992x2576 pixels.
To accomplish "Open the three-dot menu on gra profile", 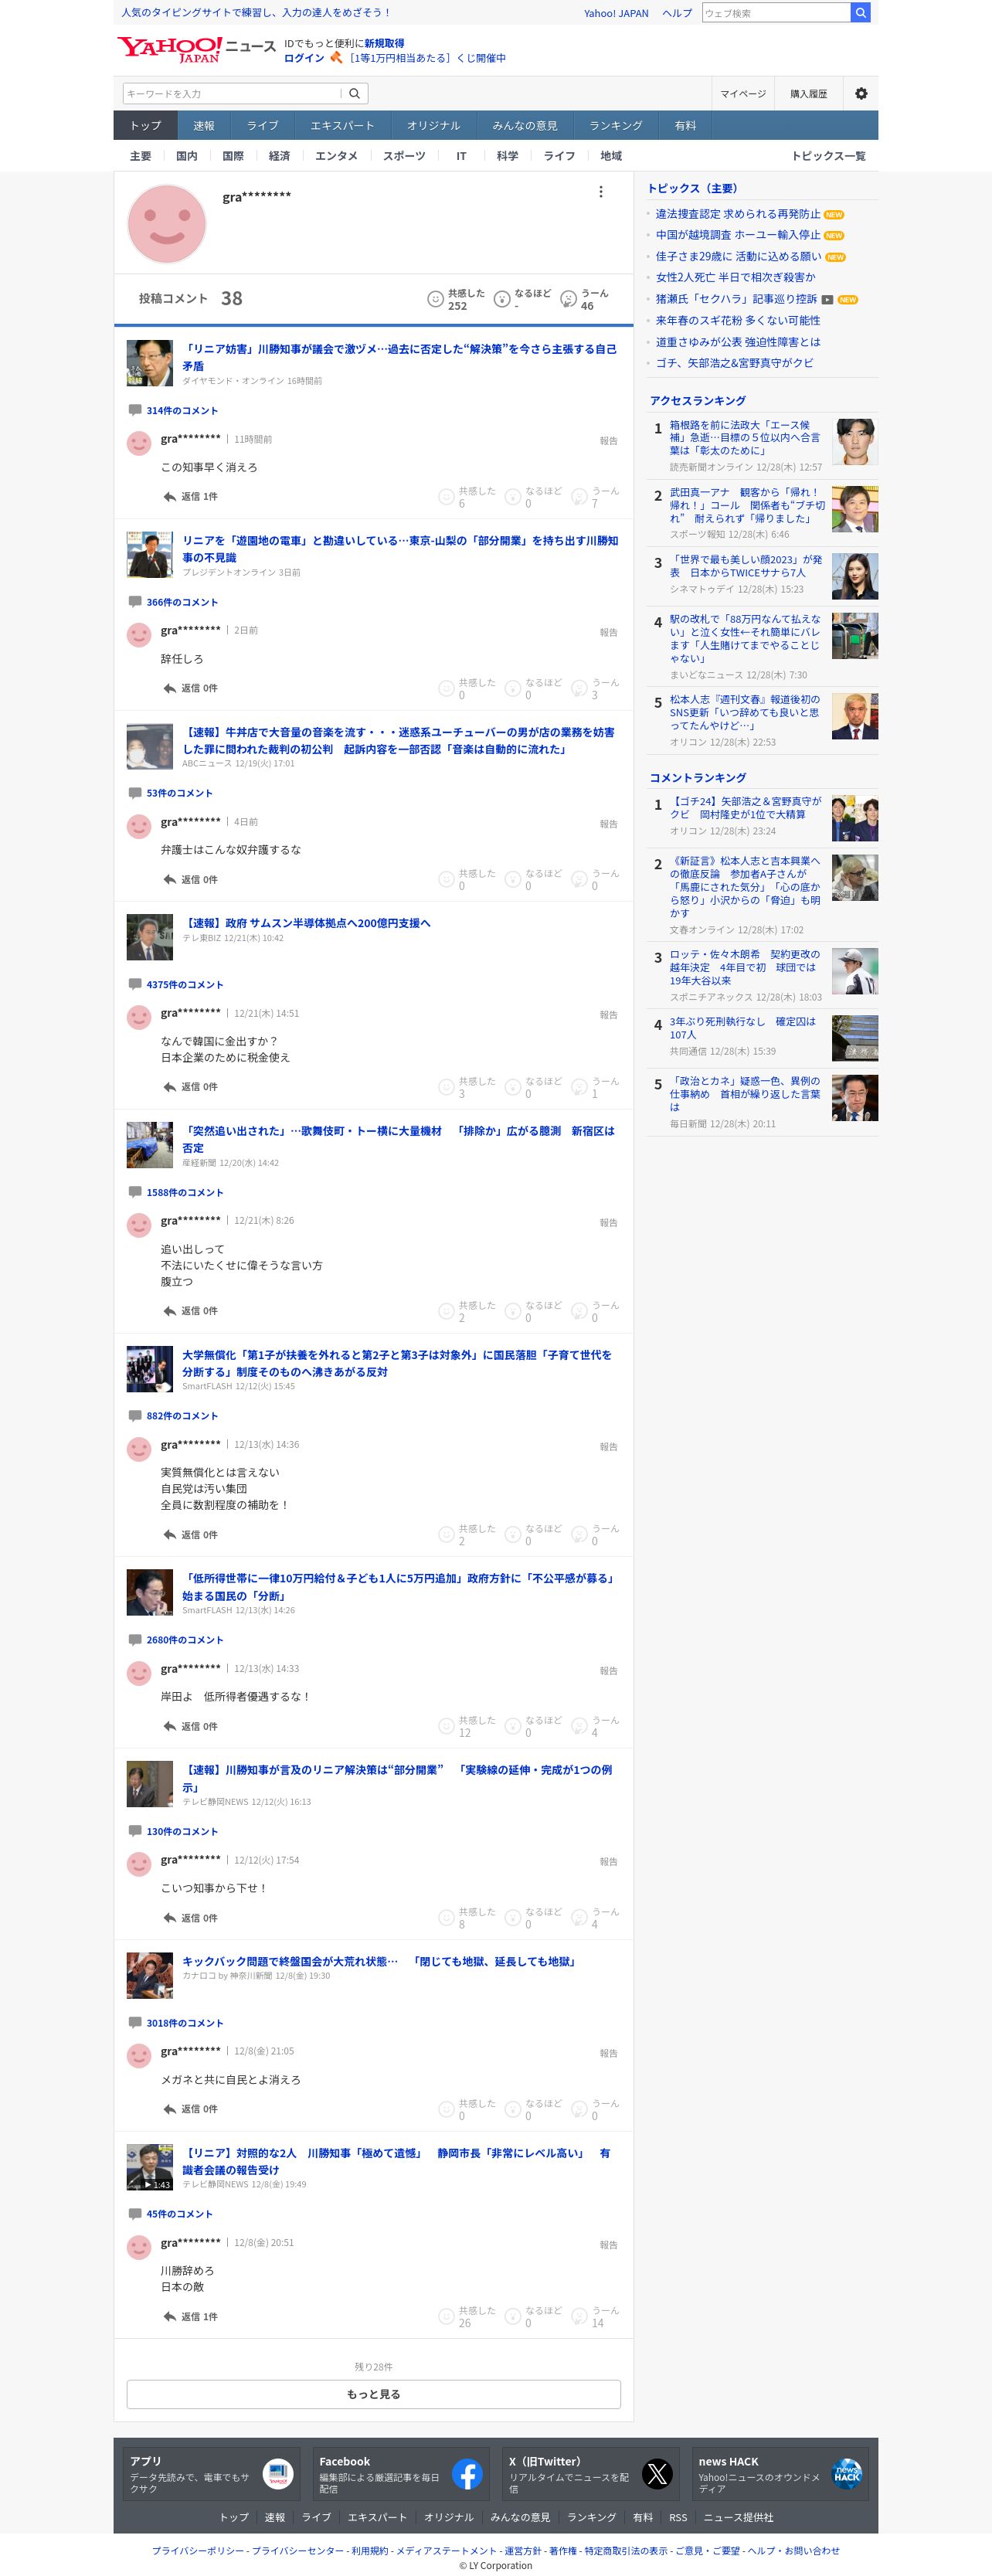I will [x=600, y=192].
